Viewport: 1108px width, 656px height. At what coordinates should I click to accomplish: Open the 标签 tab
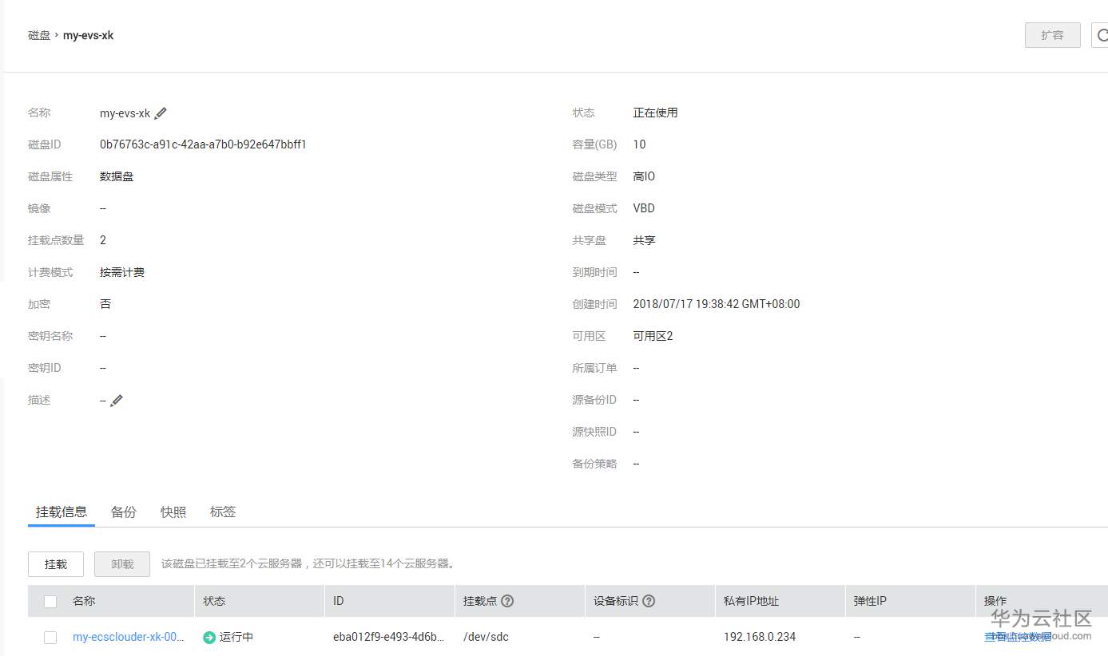tap(222, 512)
